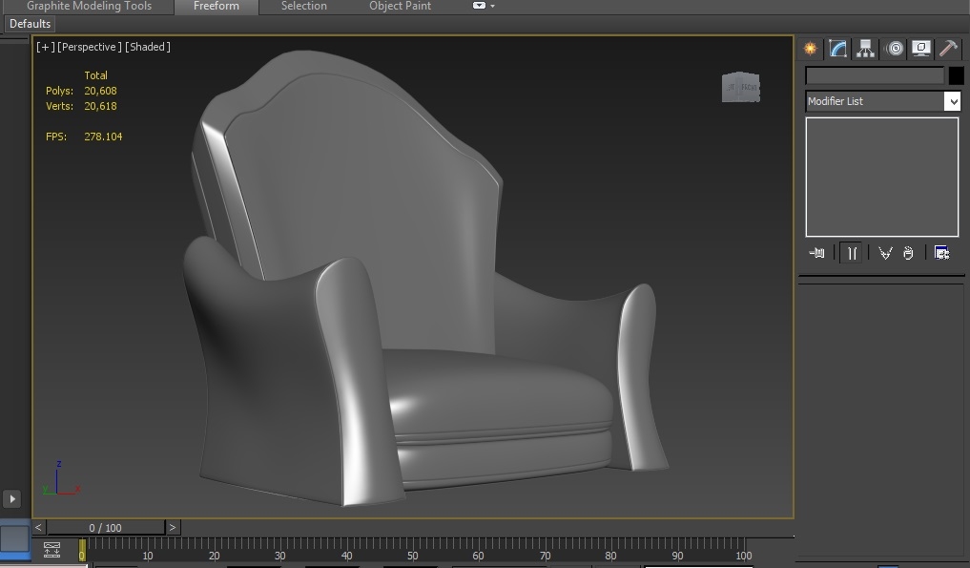Switch to the Object Paint tab
Screen dimensions: 970x568
(400, 6)
